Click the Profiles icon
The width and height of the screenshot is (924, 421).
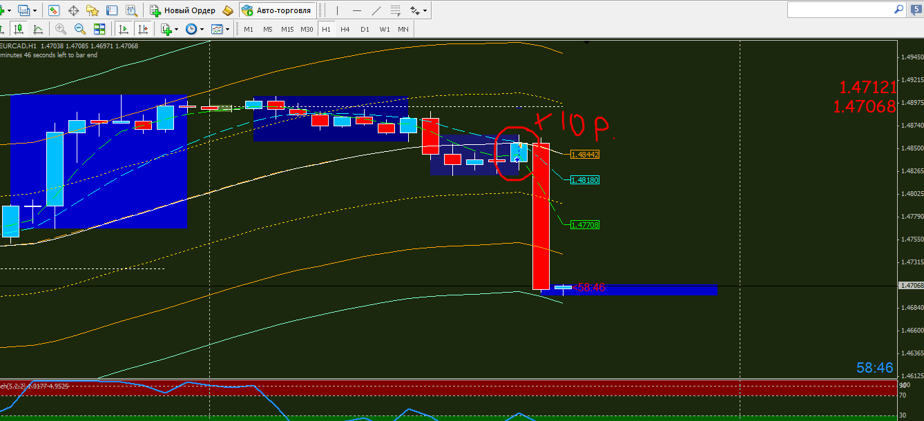(24, 10)
